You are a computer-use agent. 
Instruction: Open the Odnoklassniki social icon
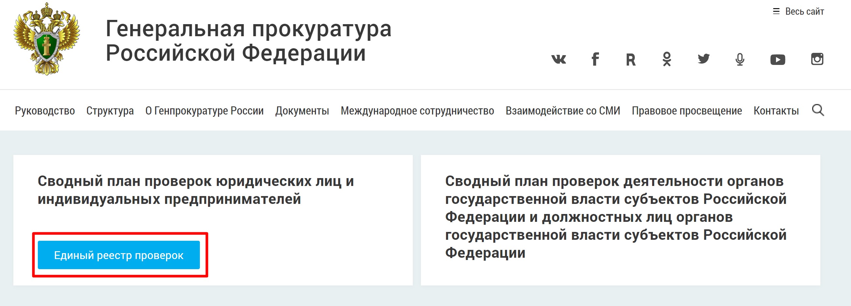pos(668,60)
